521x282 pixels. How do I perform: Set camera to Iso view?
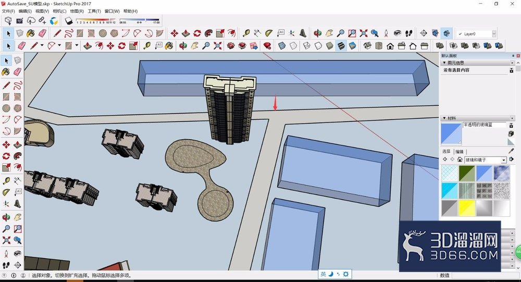tap(367, 45)
